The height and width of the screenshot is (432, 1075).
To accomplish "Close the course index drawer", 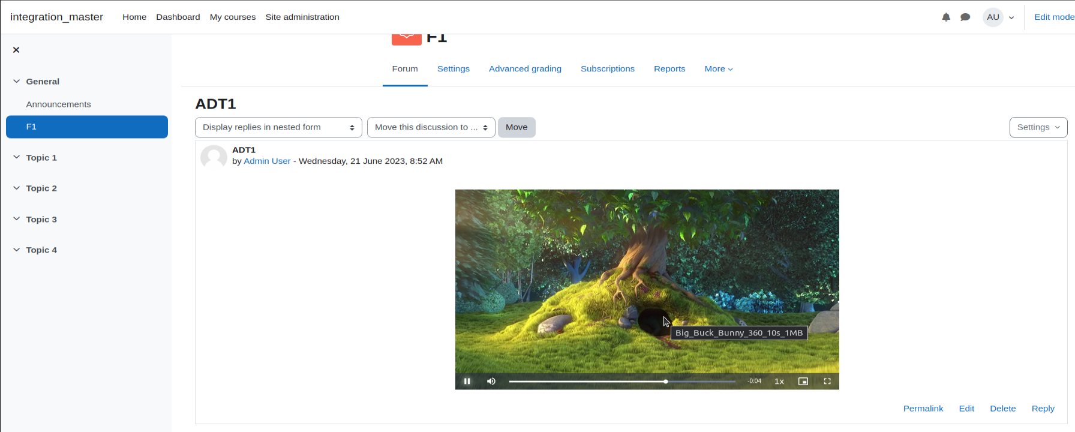I will (16, 50).
